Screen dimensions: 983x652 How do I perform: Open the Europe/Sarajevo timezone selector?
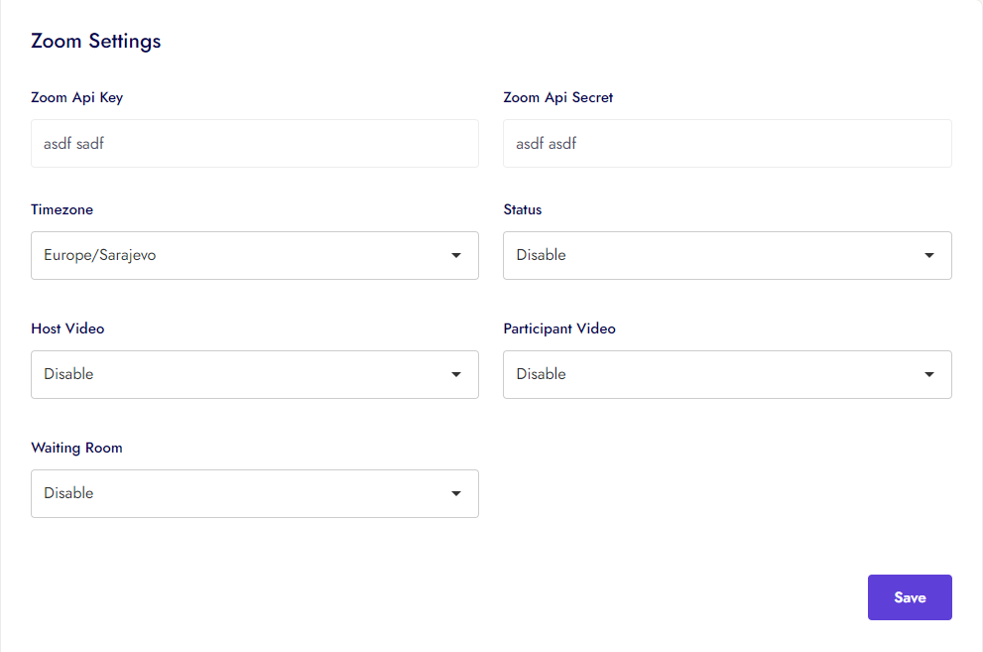(x=238, y=256)
